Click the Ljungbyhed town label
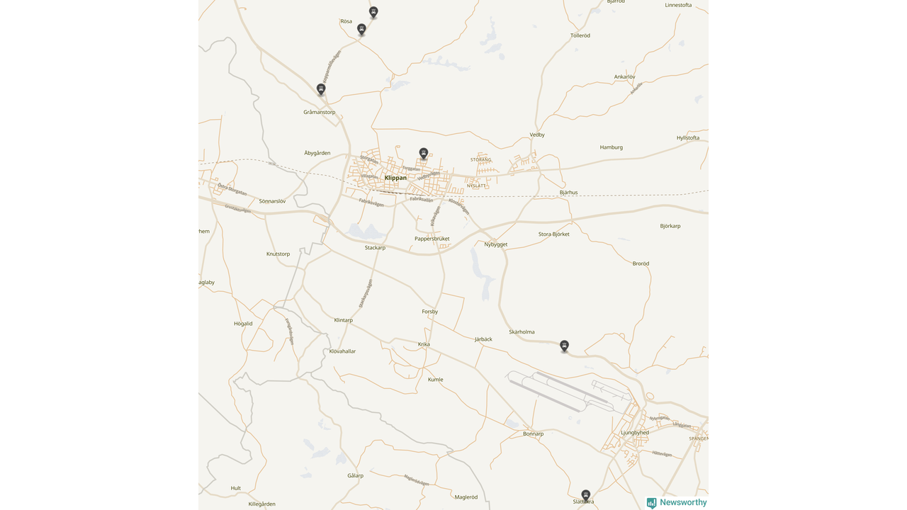The width and height of the screenshot is (907, 510). pyautogui.click(x=634, y=433)
